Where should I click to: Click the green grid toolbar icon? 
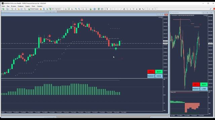(99, 9)
